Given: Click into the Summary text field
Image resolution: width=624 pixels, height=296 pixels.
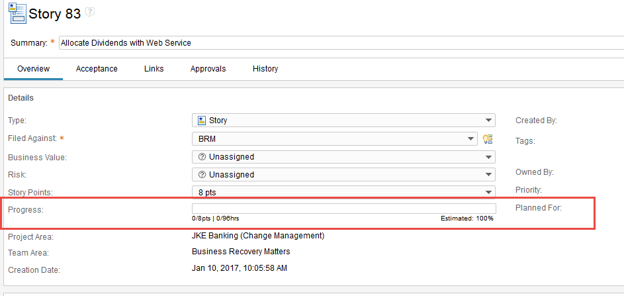Looking at the screenshot, I should [341, 42].
